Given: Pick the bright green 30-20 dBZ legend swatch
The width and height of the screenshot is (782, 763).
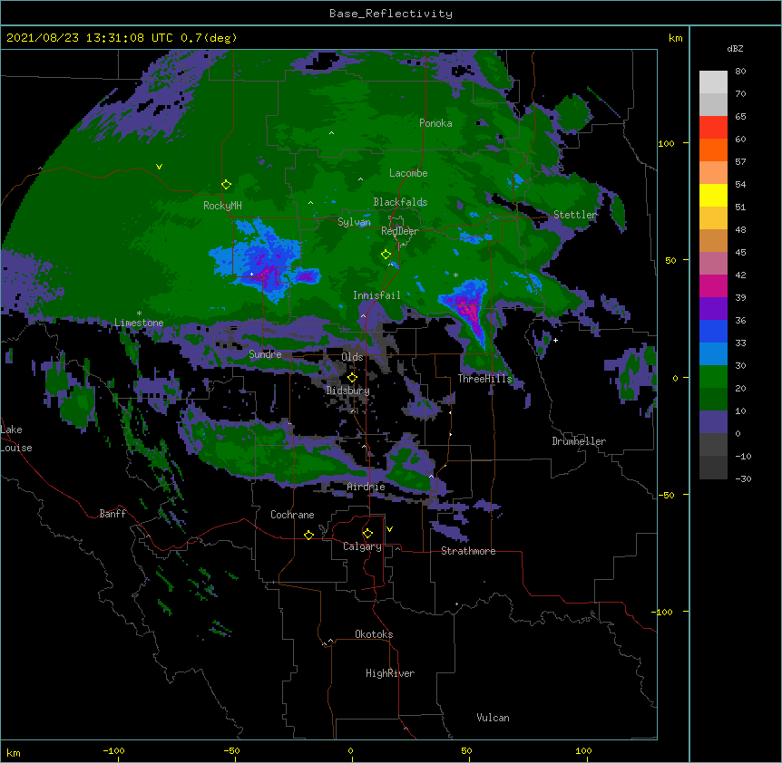Looking at the screenshot, I should pyautogui.click(x=713, y=377).
